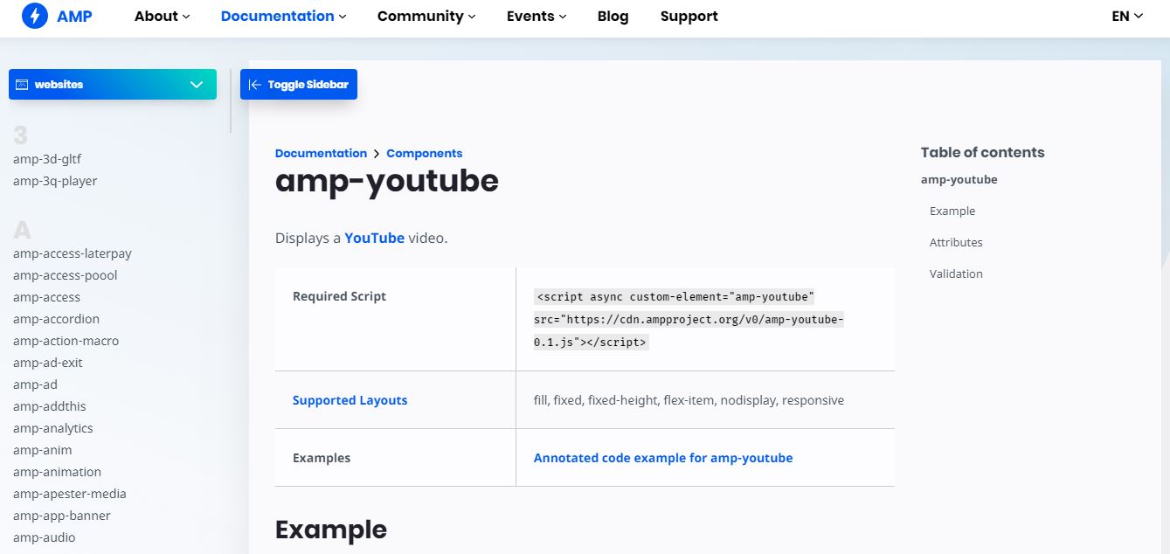
Task: Open amp-3d-gltf in sidebar
Action: [47, 159]
